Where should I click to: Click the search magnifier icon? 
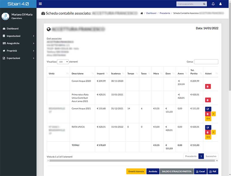pyautogui.click(x=204, y=4)
